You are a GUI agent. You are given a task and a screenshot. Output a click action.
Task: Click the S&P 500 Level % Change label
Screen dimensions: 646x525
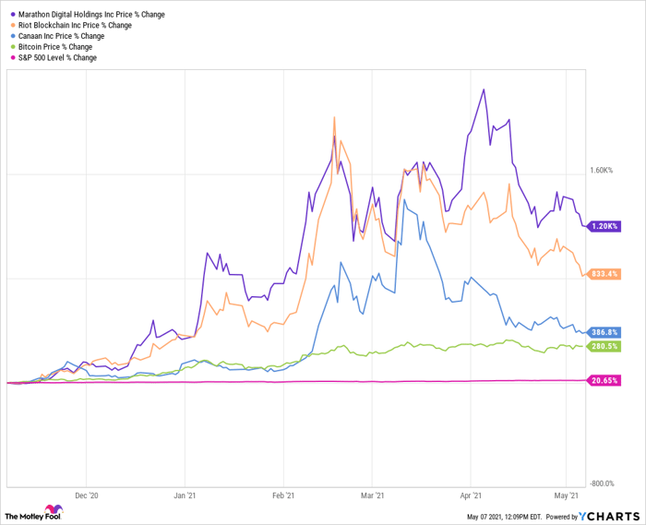57,57
